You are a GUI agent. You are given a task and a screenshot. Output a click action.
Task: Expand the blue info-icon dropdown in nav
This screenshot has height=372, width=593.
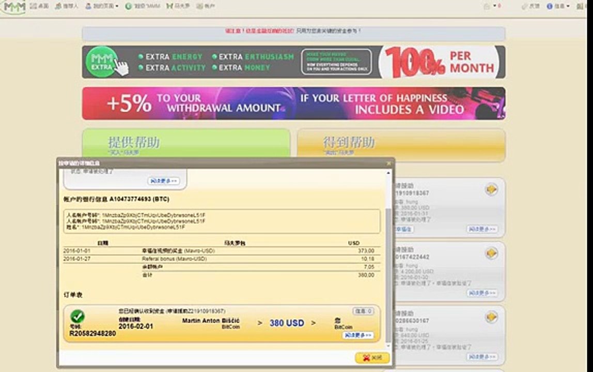tap(558, 6)
